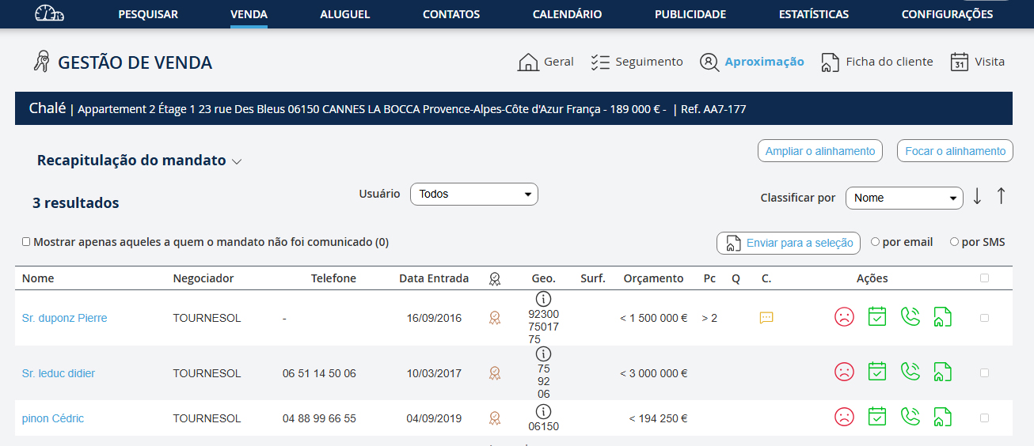Expand 'Recapitulação do mandato' section
Viewport: 1034px width, 446px height.
click(x=237, y=161)
